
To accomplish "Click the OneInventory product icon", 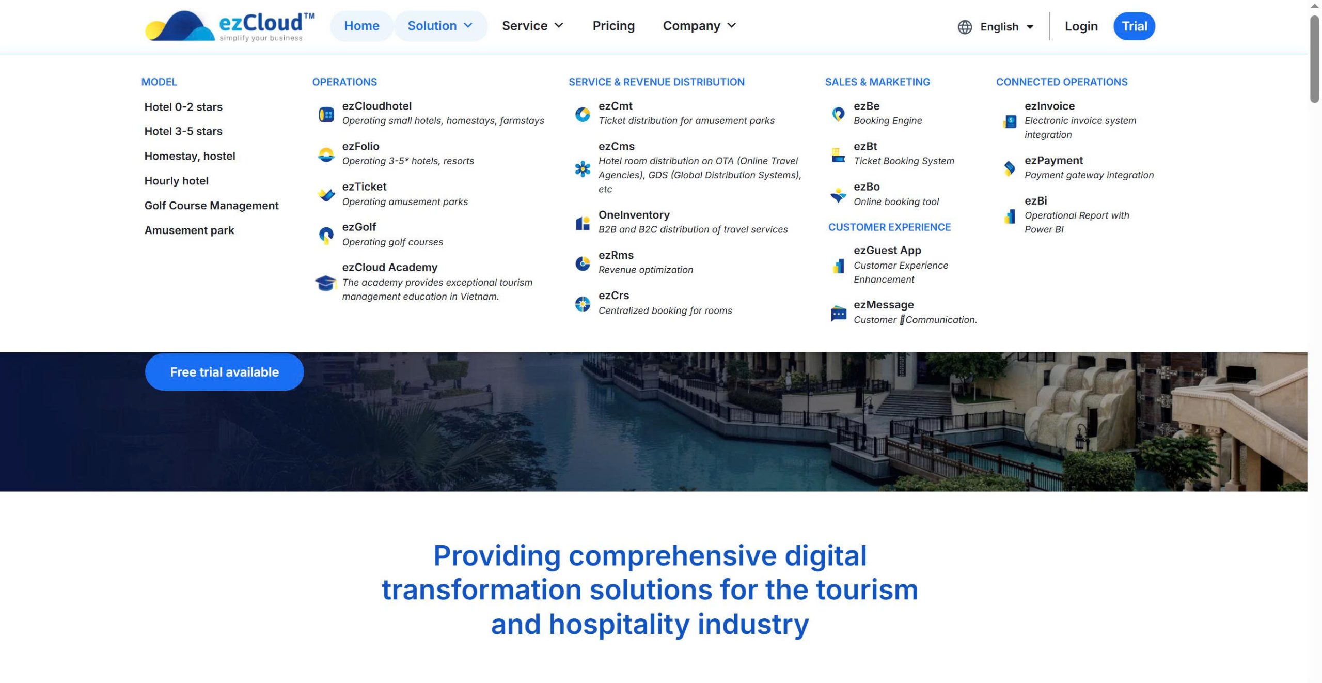I will [x=583, y=223].
